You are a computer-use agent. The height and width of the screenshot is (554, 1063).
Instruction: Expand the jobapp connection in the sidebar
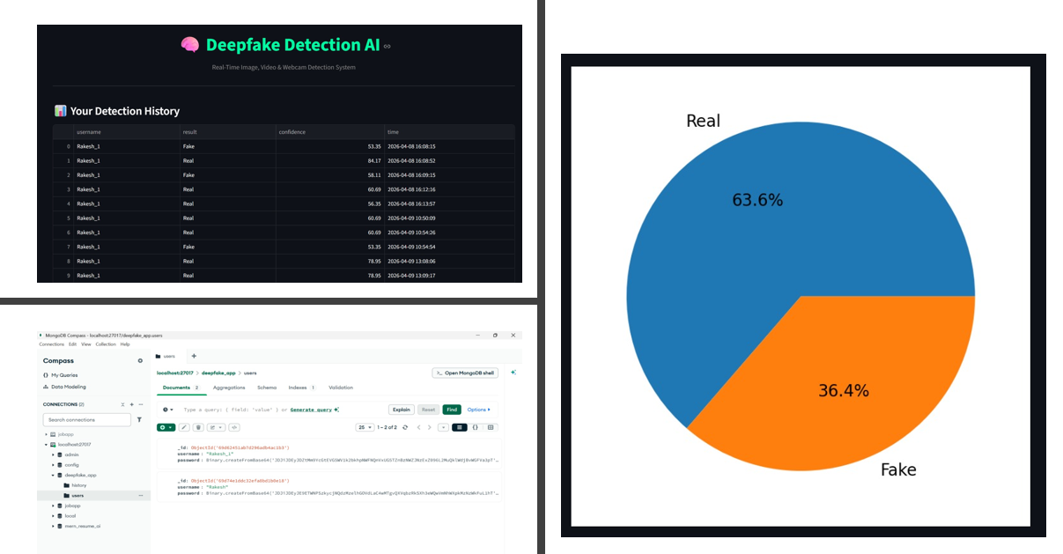[46, 435]
